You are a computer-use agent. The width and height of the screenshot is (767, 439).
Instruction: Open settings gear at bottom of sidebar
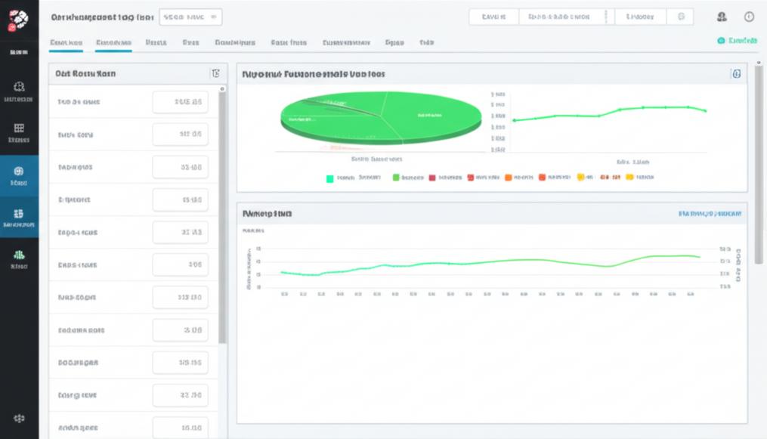point(19,418)
